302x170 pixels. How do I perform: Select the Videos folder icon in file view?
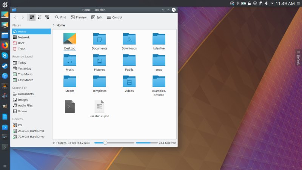(x=129, y=81)
